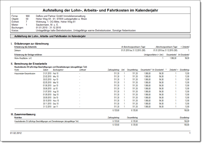
Task: Click 'Zahlungsbetrag' column header in section II
Action: [x=113, y=70]
